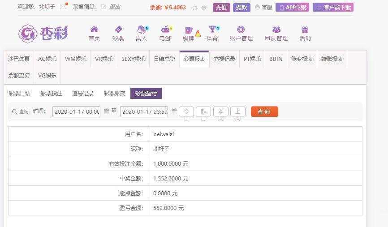
Task: Open start date calendar picker icon
Action: click(x=106, y=111)
